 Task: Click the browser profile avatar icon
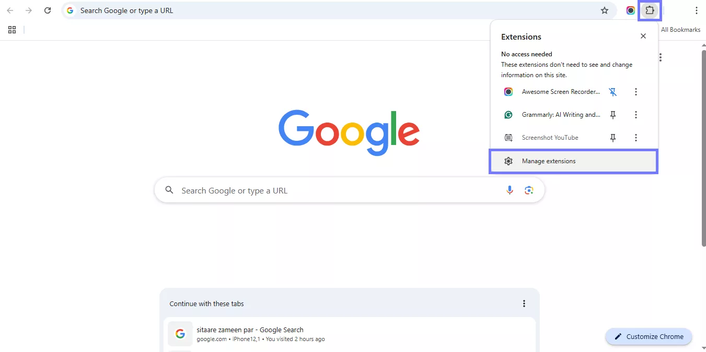[x=630, y=10]
